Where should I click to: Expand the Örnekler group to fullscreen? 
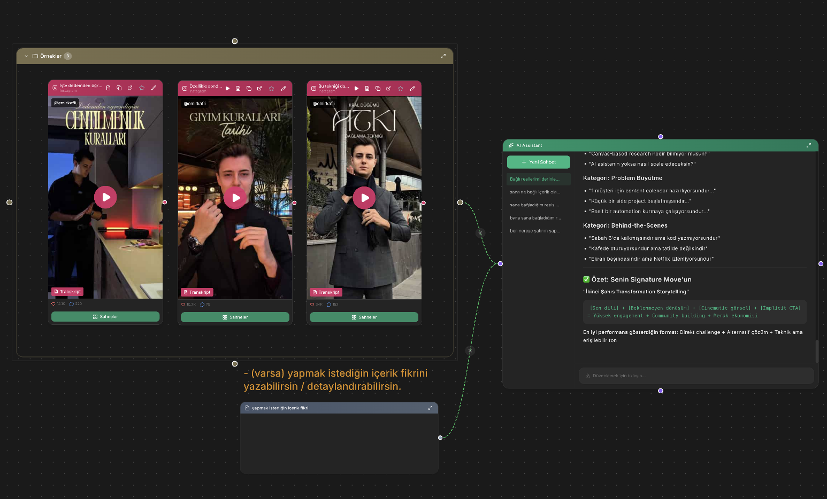point(443,56)
